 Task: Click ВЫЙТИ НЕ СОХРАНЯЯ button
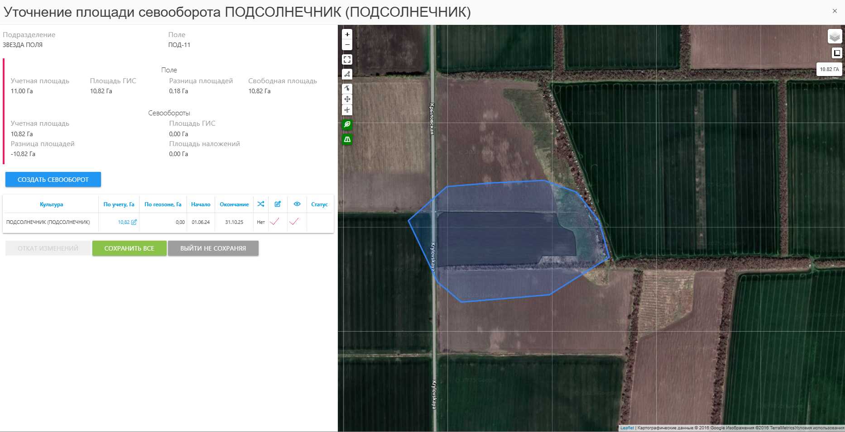click(213, 248)
